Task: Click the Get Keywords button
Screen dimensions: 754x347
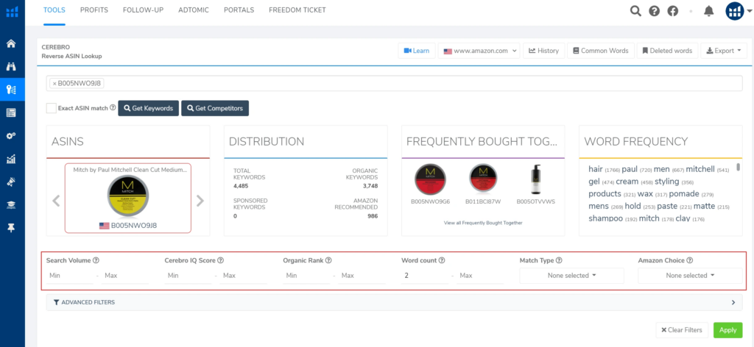Action: [x=149, y=108]
